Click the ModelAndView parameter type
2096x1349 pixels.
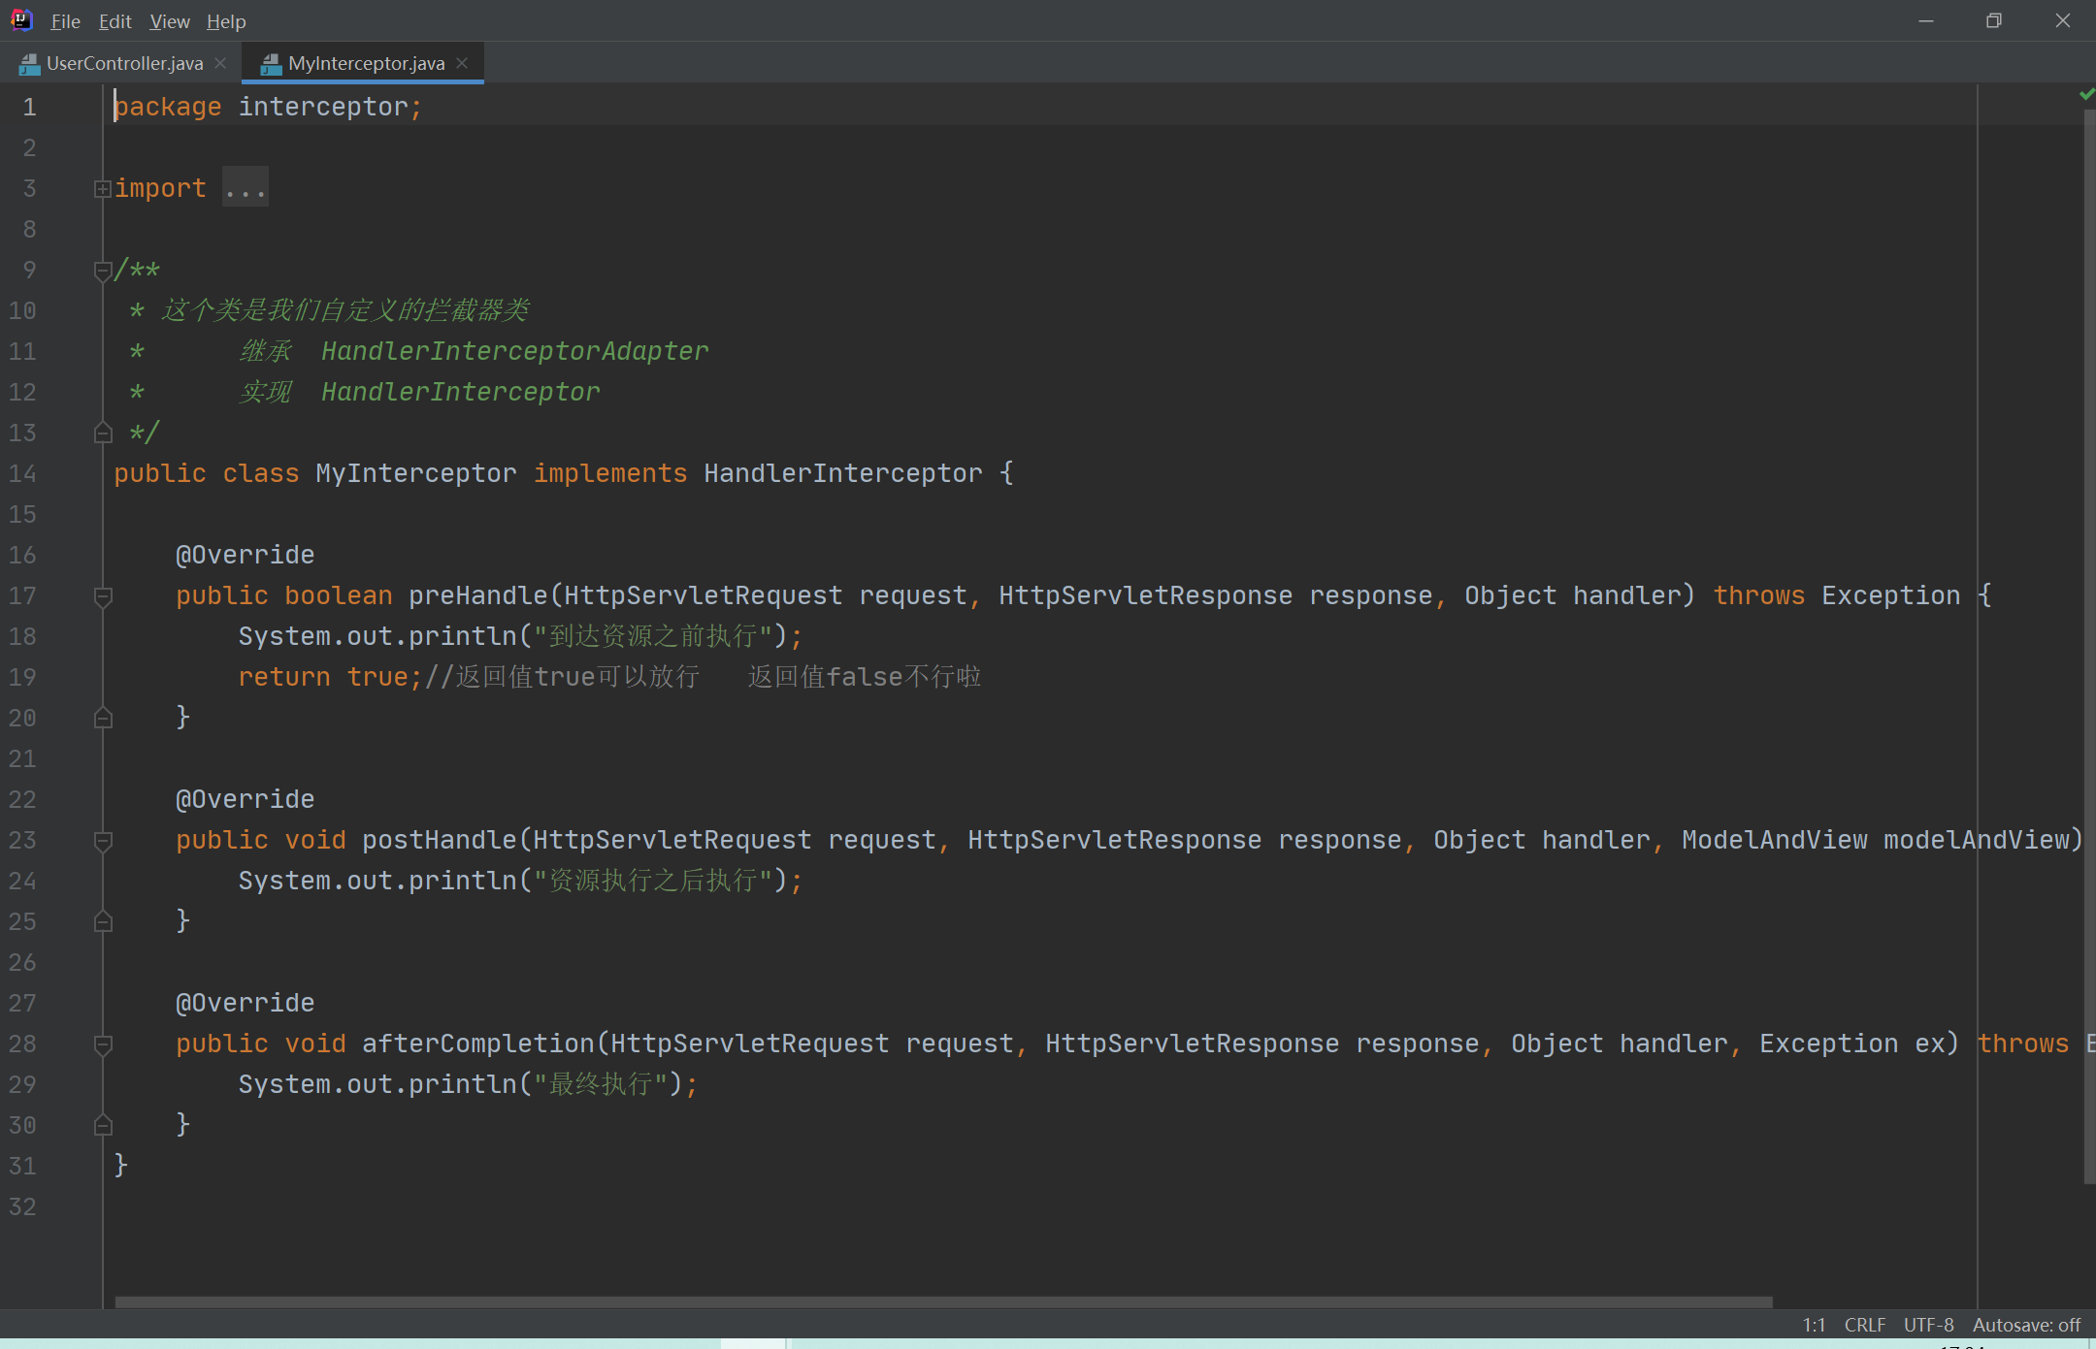click(x=1775, y=840)
